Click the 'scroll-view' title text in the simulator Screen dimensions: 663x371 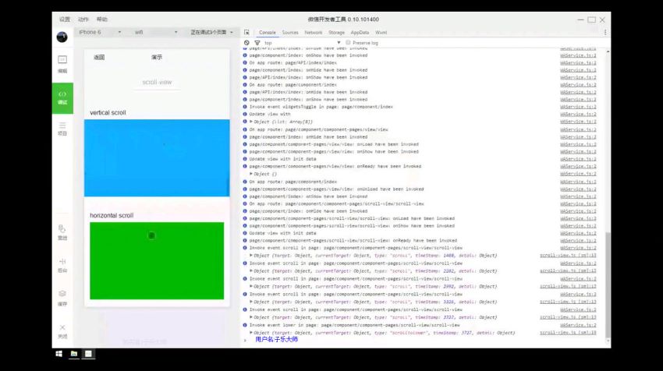pos(157,82)
